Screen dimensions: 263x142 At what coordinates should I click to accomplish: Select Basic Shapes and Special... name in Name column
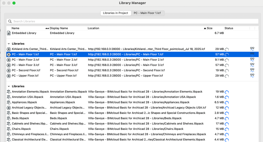pos(29,113)
